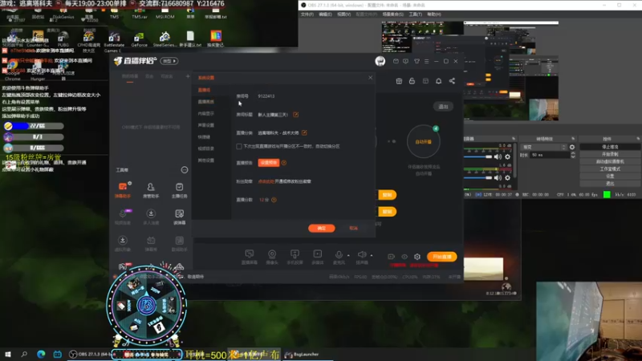The image size is (642, 361).
Task: Click the microphone icon in bottom bar
Action: point(339,254)
